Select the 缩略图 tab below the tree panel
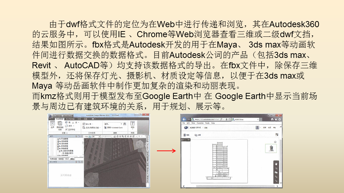 61,159
